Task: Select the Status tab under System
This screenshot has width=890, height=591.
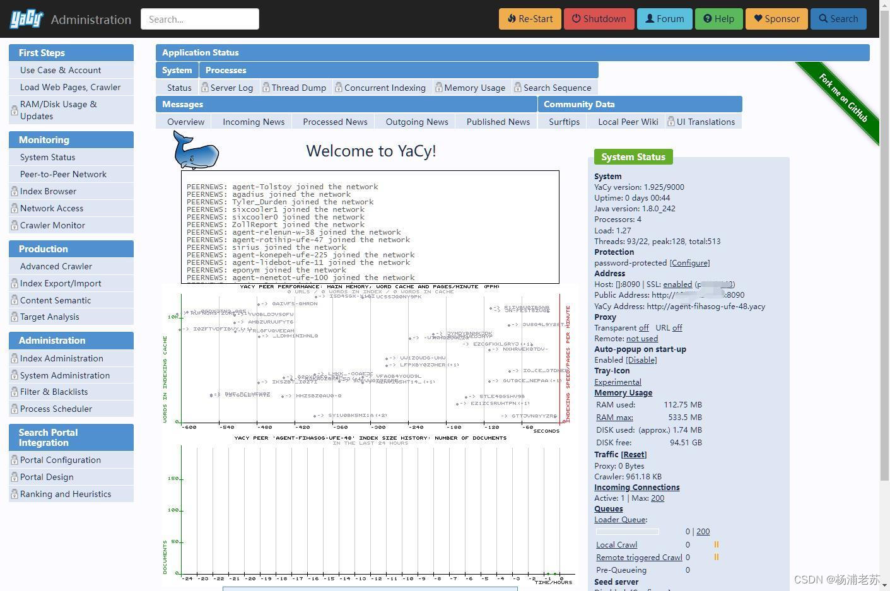Action: (x=179, y=88)
